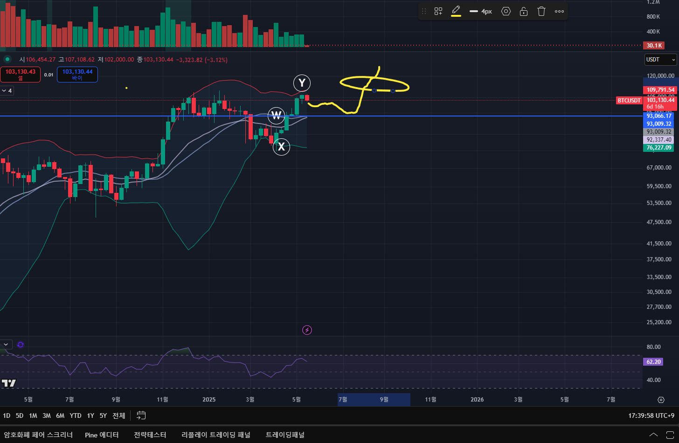Open the 암호화폐 페어 스크리너 tab
The height and width of the screenshot is (443, 679).
tap(38, 435)
